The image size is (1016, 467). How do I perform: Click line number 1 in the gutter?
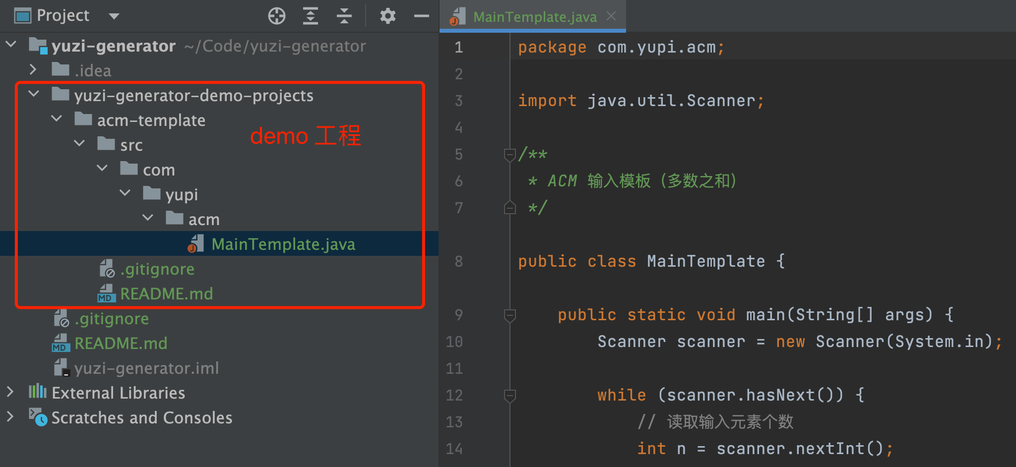(458, 48)
